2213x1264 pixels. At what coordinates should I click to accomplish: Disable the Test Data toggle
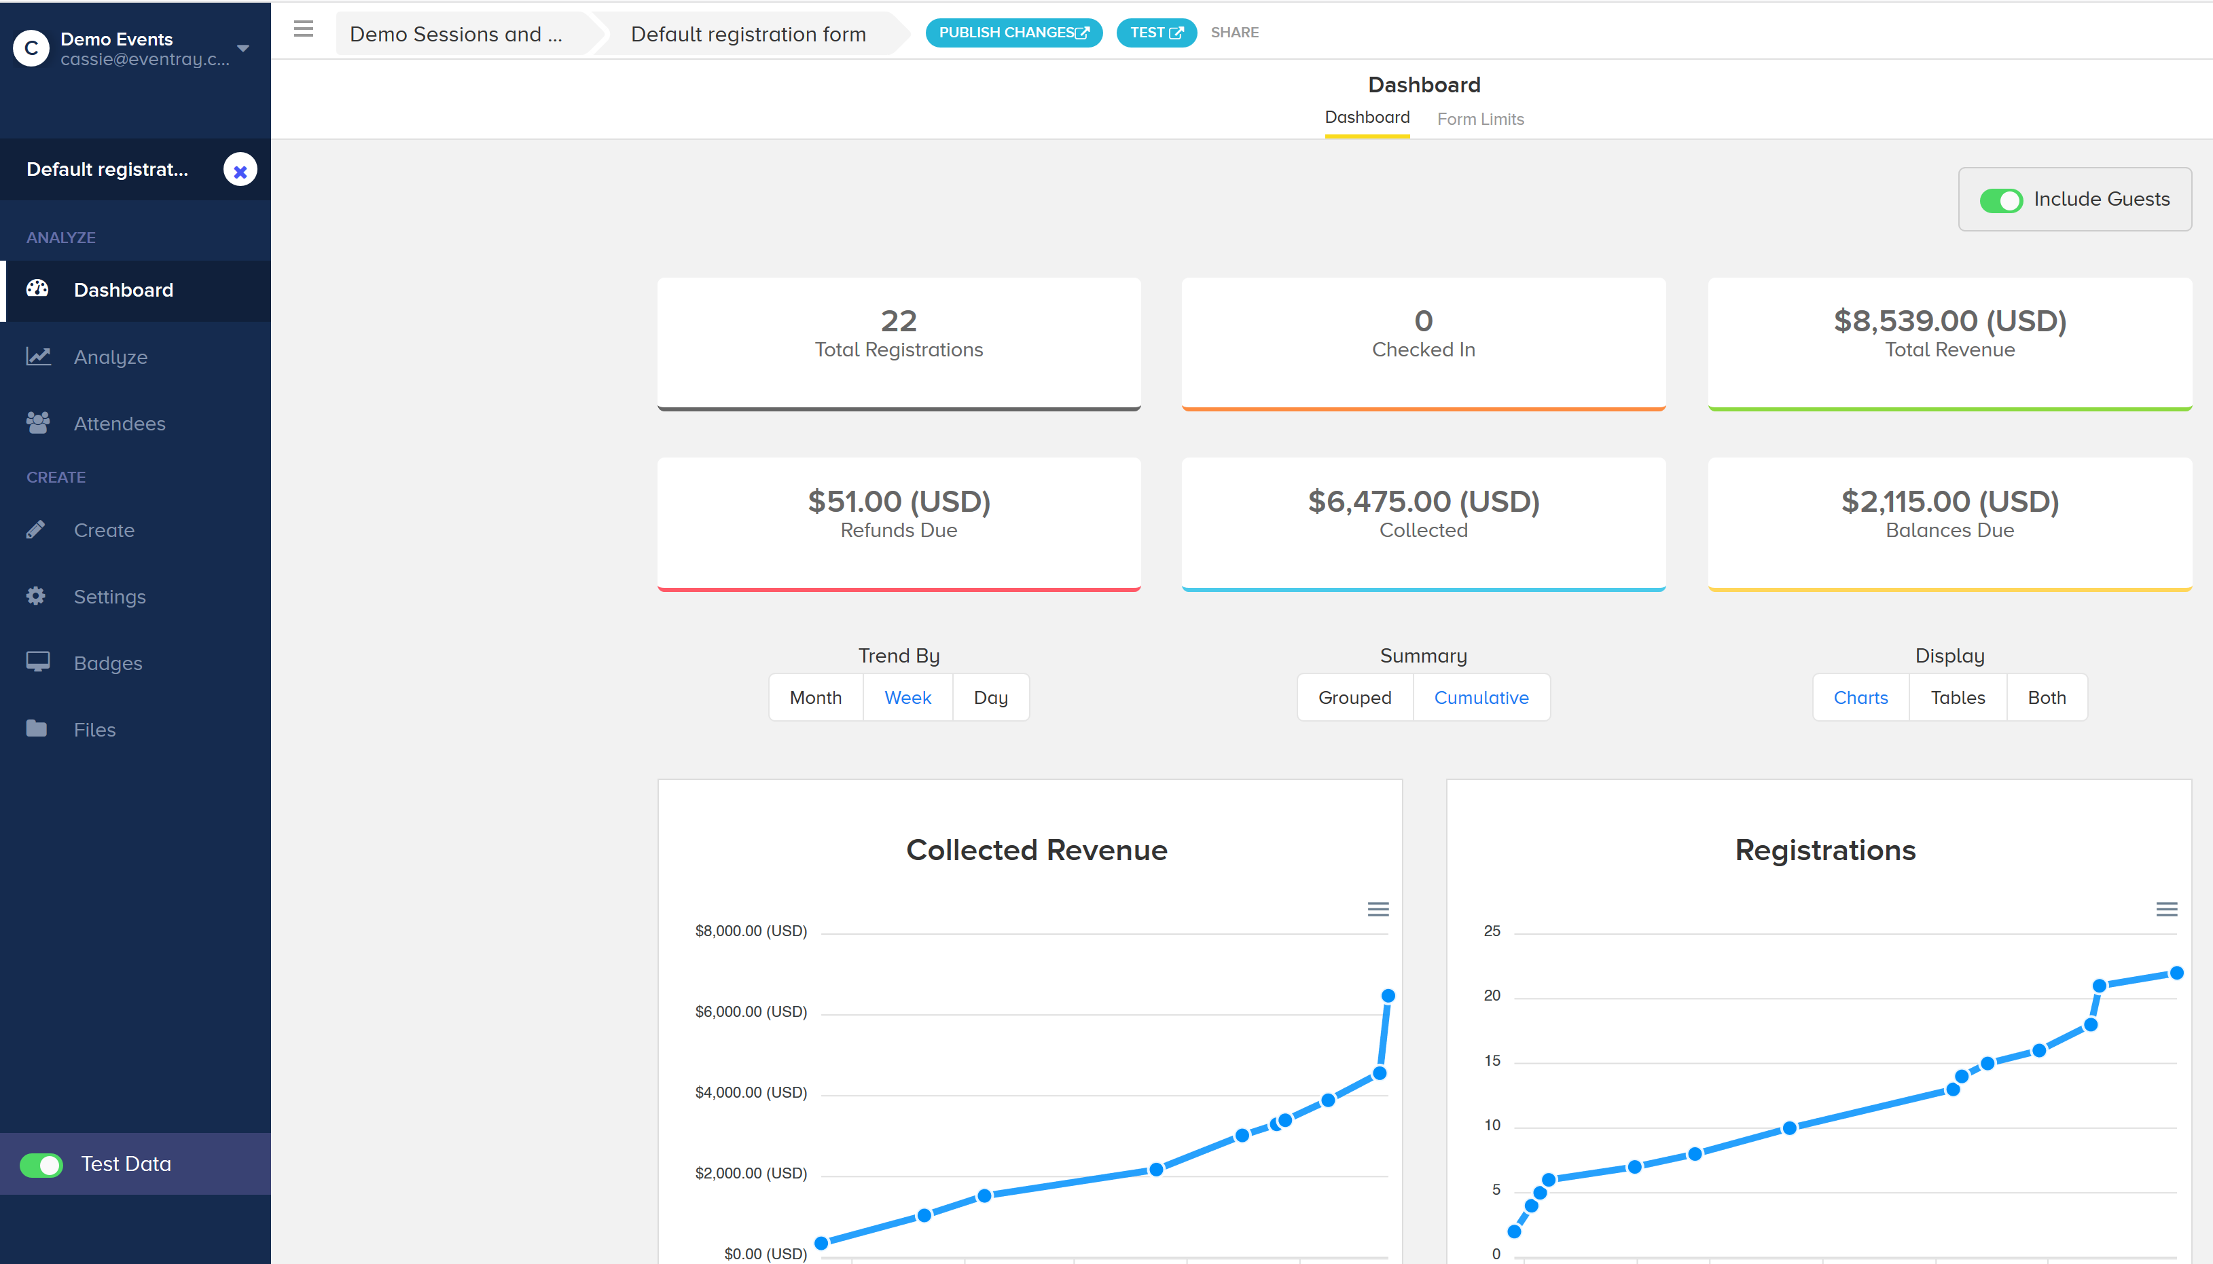tap(41, 1165)
